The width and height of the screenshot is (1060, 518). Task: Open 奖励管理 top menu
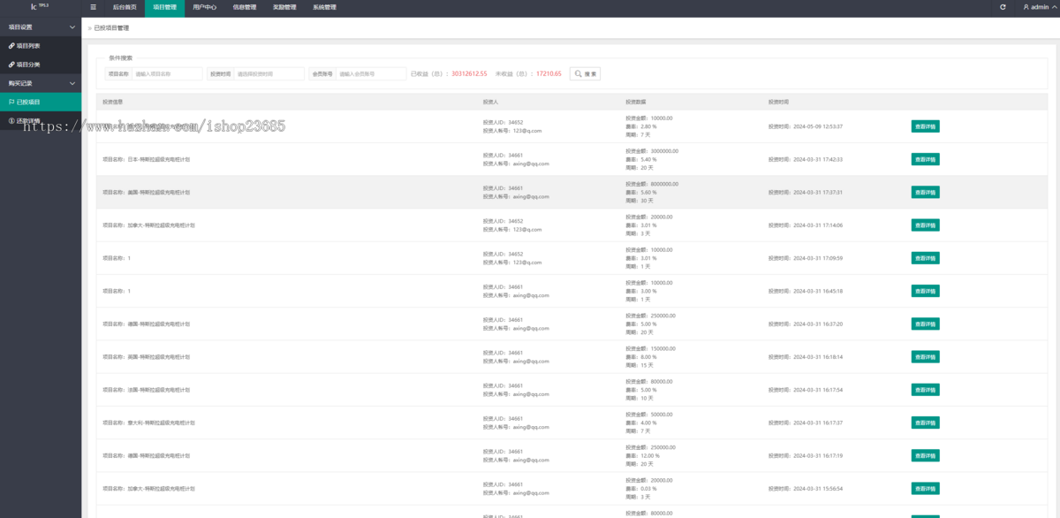click(x=284, y=7)
